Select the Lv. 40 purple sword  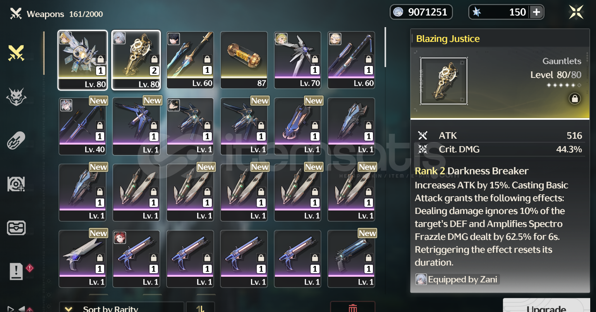tap(82, 126)
